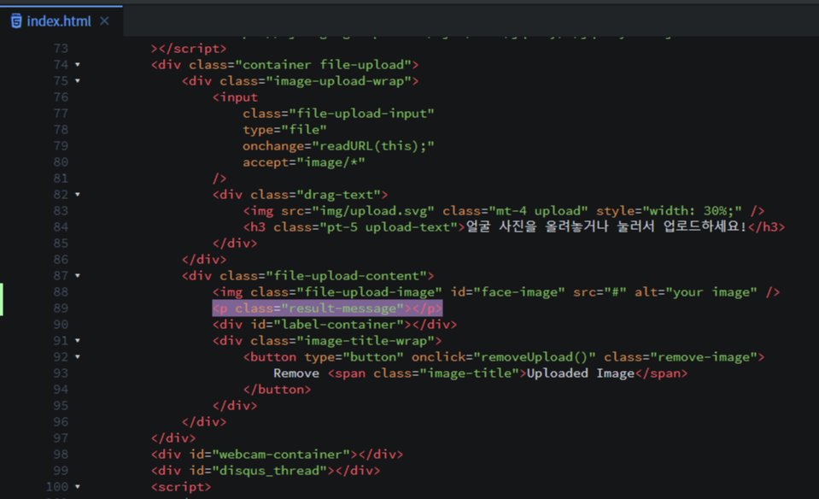Collapse the fold arrow at line 74
Viewport: 819px width, 499px height.
[78, 65]
